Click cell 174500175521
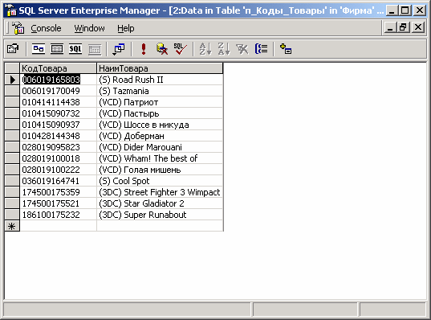The width and height of the screenshot is (431, 320). [58, 203]
